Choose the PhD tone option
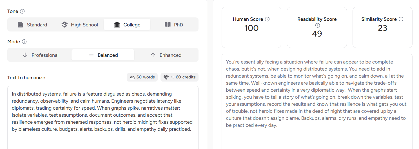The height and width of the screenshot is (149, 419). pyautogui.click(x=174, y=25)
